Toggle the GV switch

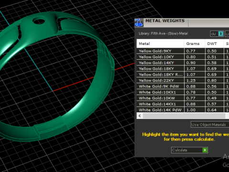[x=217, y=34]
